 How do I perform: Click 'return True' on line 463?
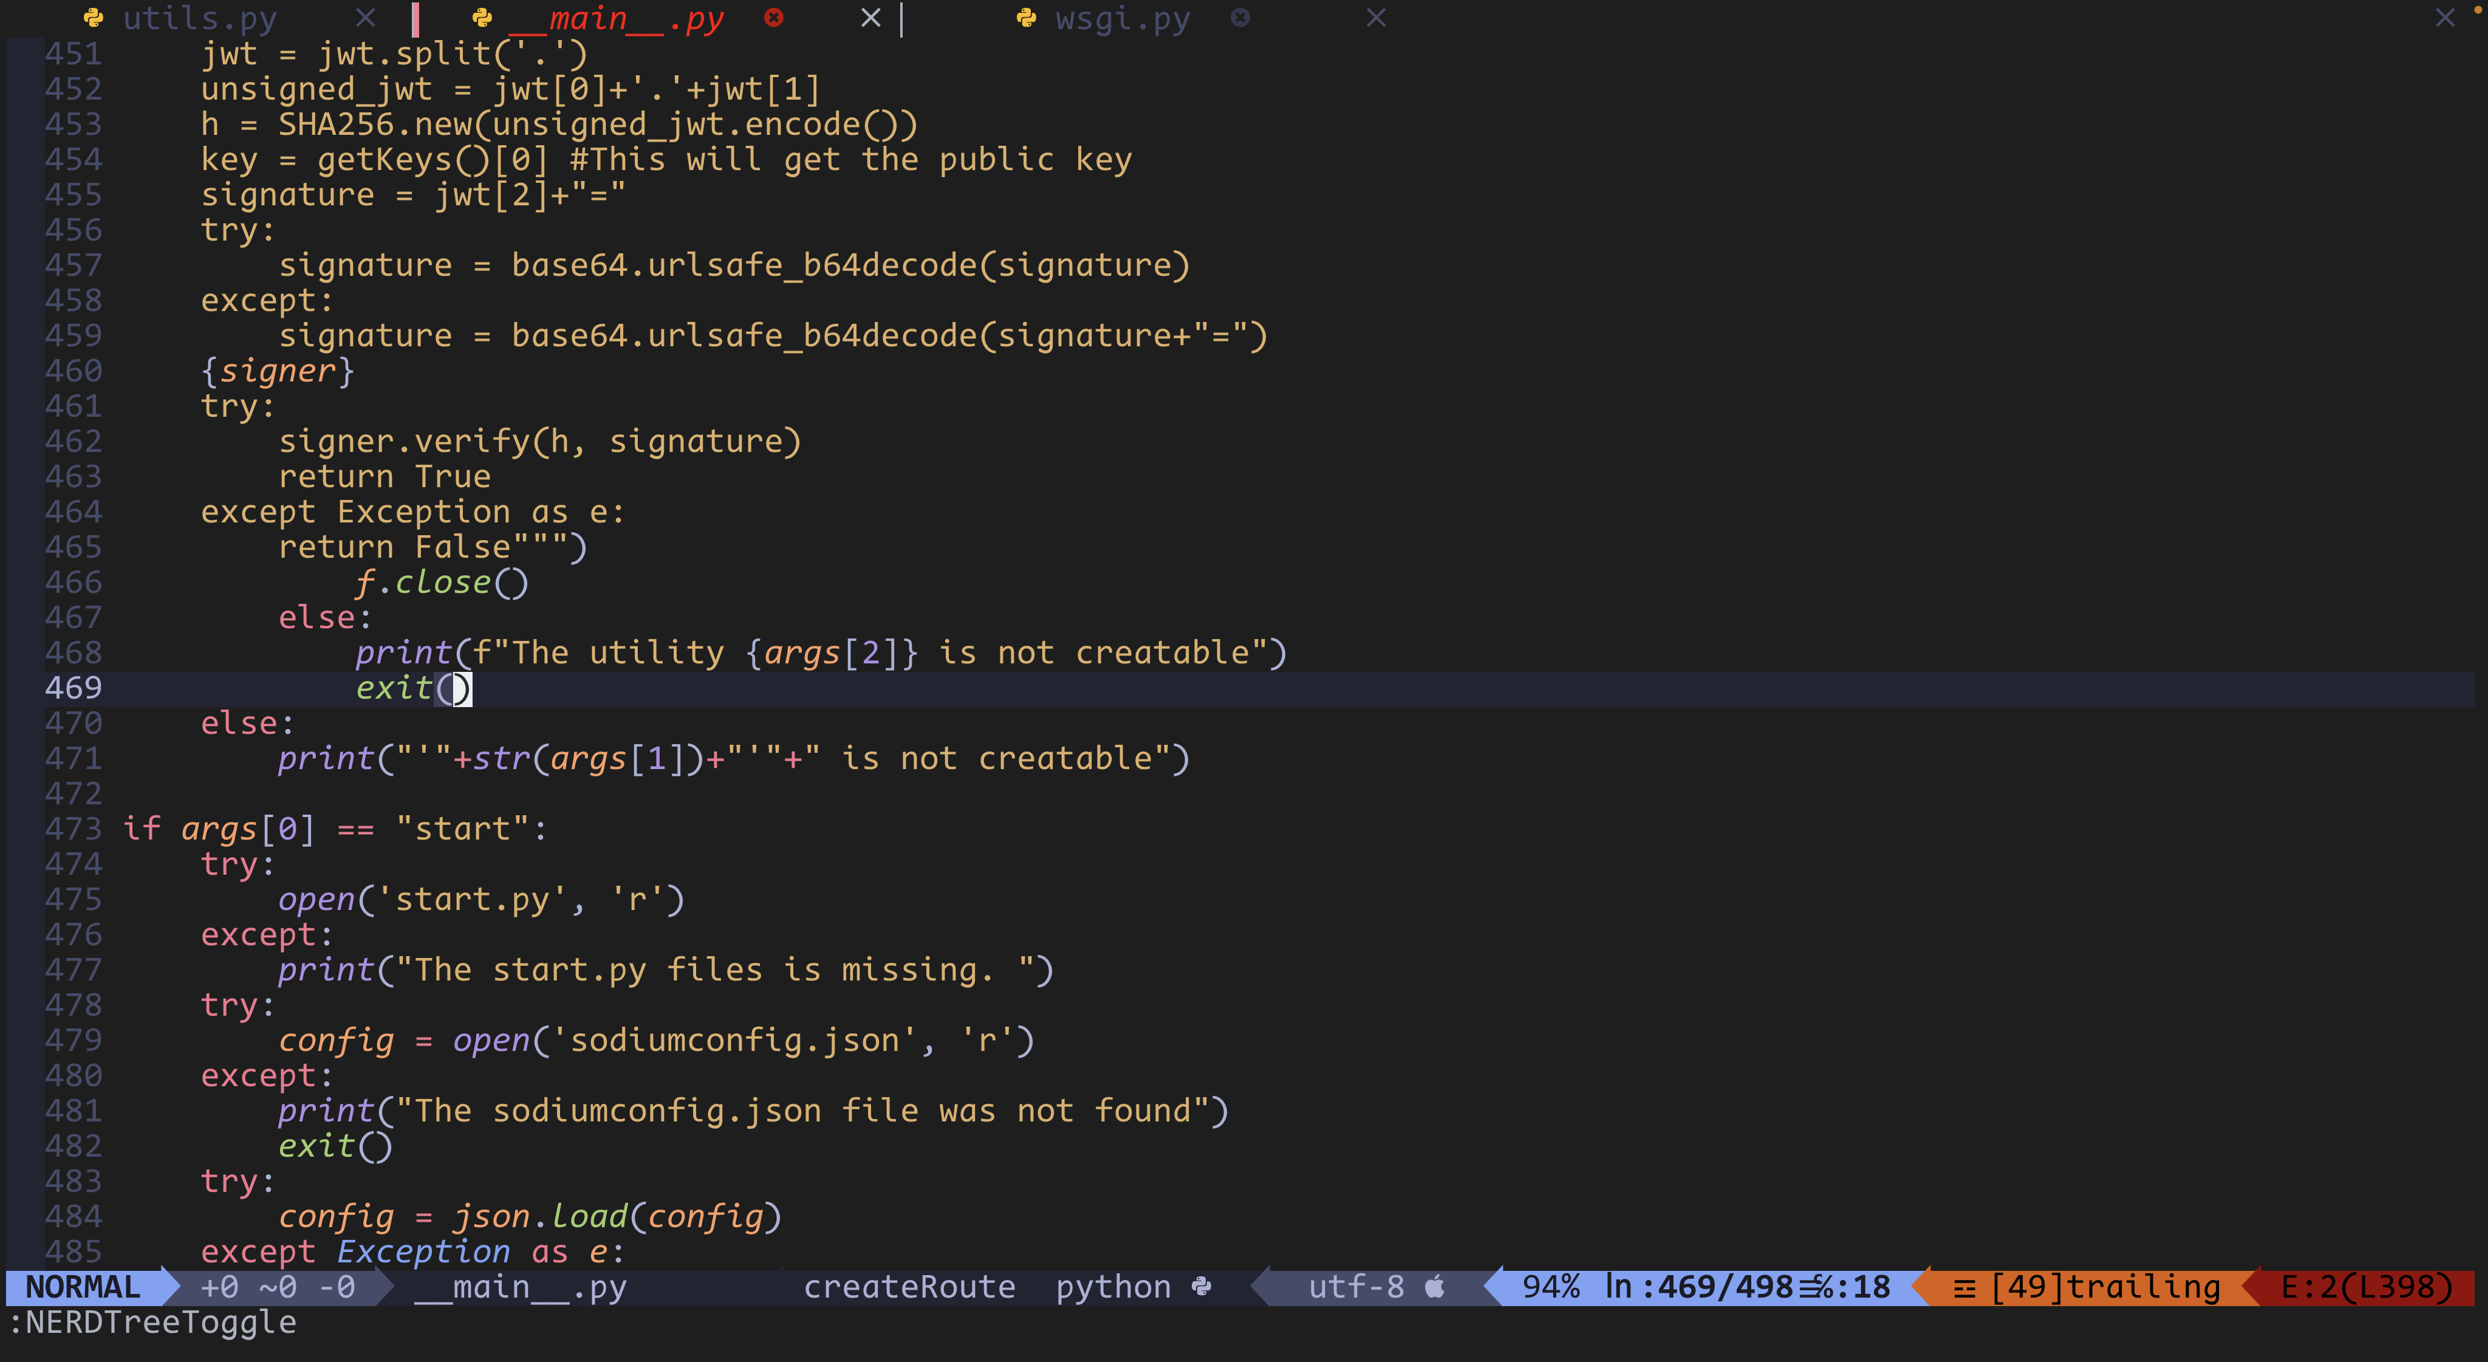(x=384, y=477)
